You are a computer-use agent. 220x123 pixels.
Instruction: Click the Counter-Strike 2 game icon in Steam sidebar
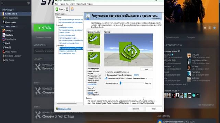[4, 14]
